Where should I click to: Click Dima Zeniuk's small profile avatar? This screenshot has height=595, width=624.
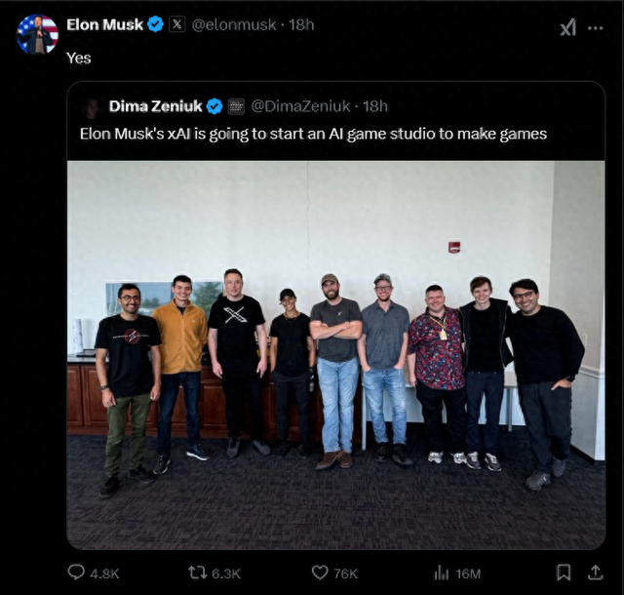click(92, 106)
